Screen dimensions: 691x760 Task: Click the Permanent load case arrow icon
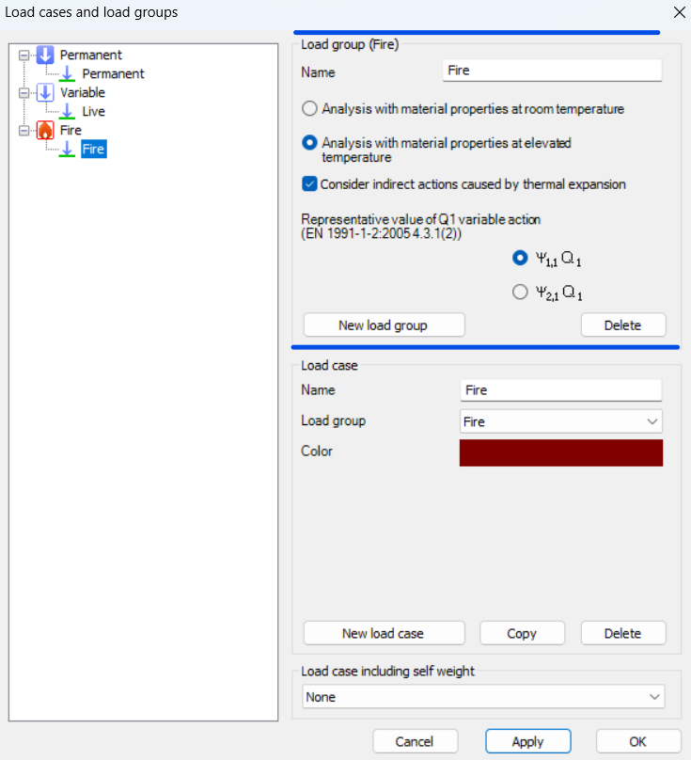coord(67,73)
